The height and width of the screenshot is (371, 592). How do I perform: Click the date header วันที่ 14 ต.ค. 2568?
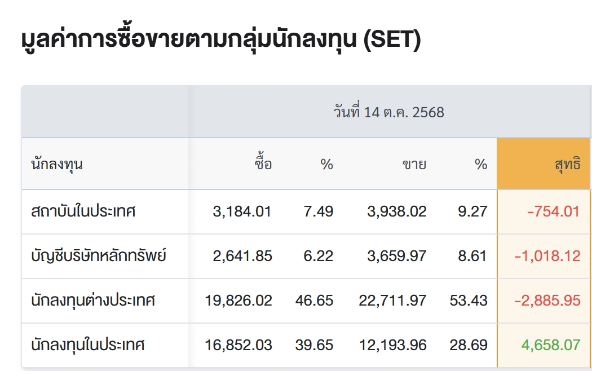click(388, 112)
